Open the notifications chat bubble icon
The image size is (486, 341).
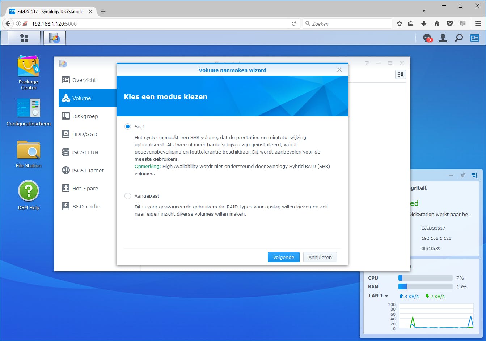tap(427, 38)
